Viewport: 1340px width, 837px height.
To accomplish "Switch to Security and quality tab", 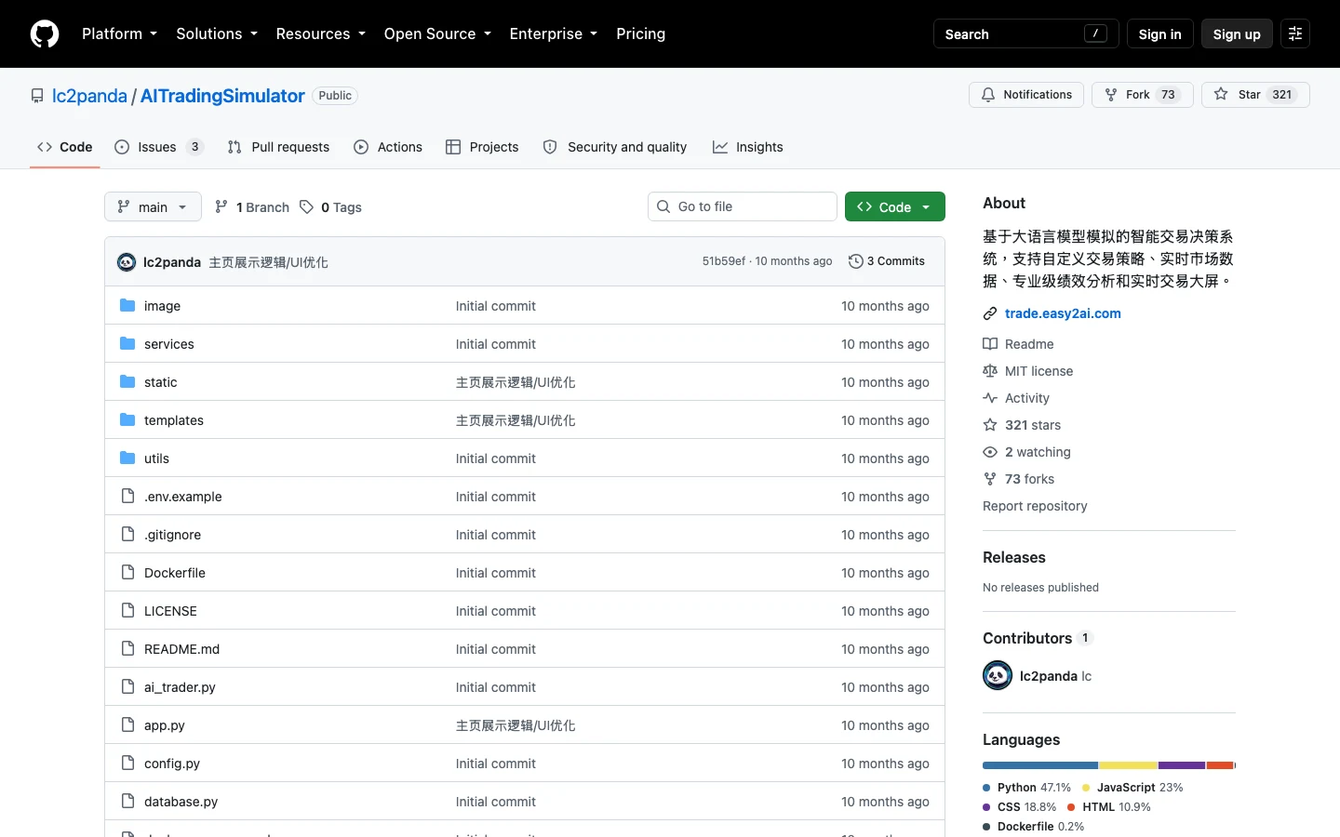I will [x=615, y=147].
